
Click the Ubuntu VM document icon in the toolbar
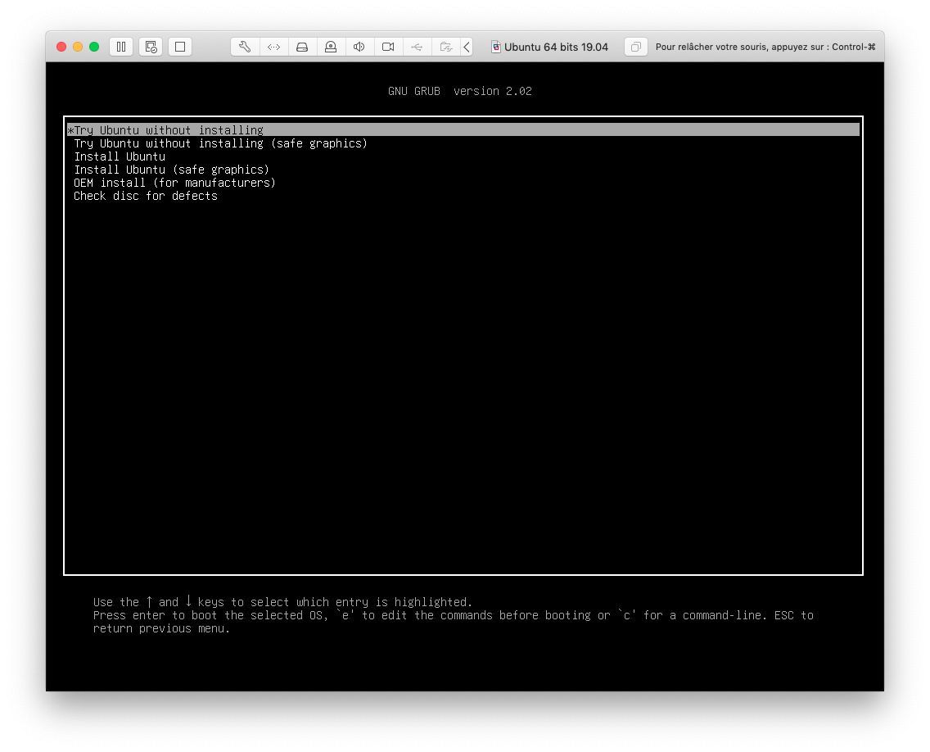495,47
